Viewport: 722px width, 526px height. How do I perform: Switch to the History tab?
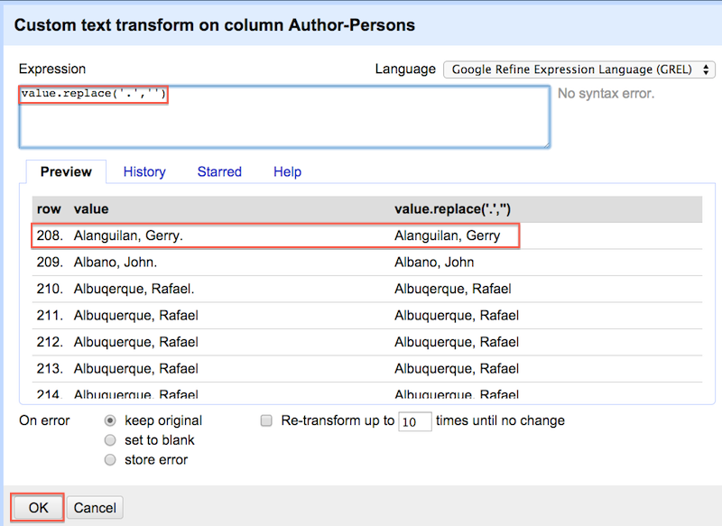144,171
